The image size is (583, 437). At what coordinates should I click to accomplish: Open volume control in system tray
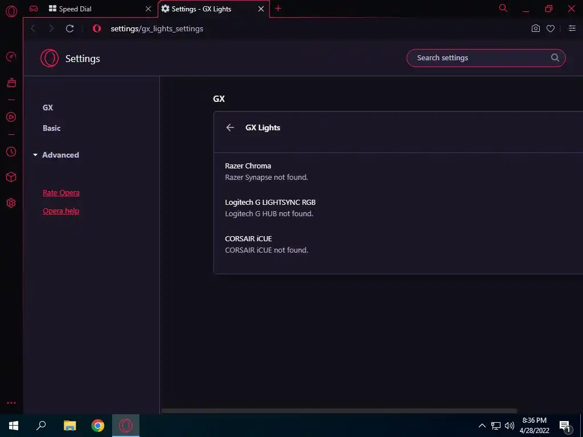(x=510, y=426)
